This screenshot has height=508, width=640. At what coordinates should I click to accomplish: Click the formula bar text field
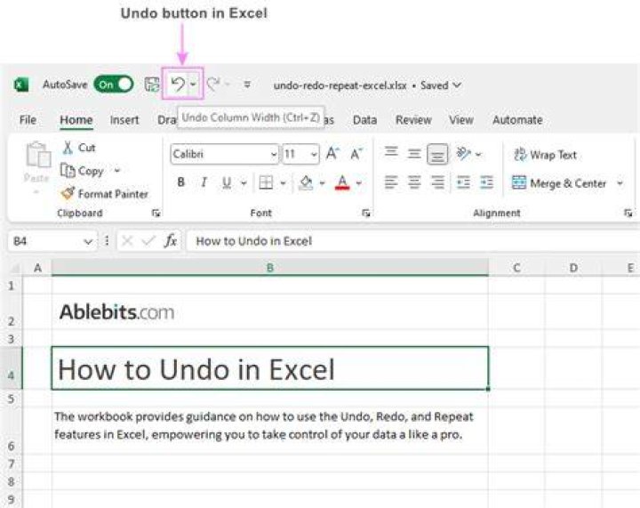click(x=413, y=241)
